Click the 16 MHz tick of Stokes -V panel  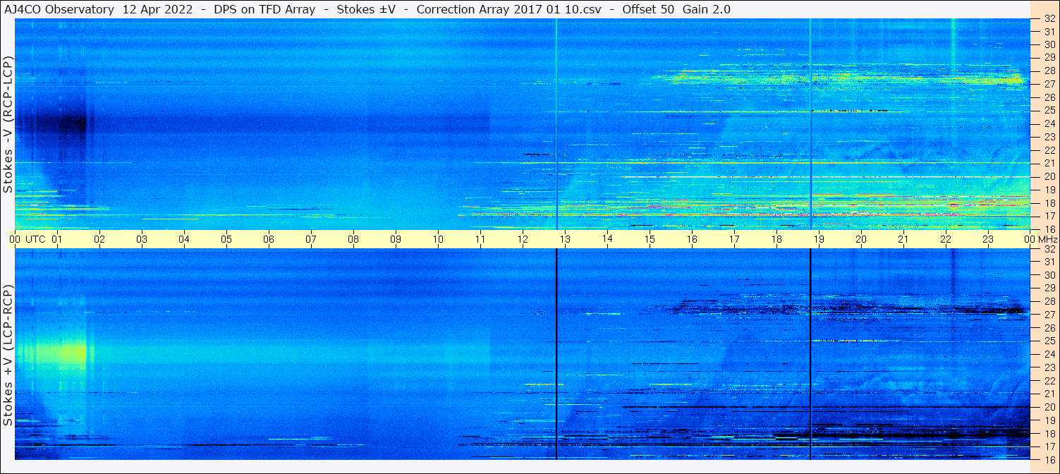tap(1049, 229)
